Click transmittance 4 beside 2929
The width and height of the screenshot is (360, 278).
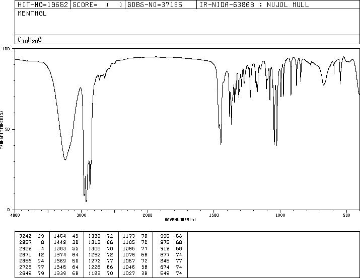tap(42, 248)
